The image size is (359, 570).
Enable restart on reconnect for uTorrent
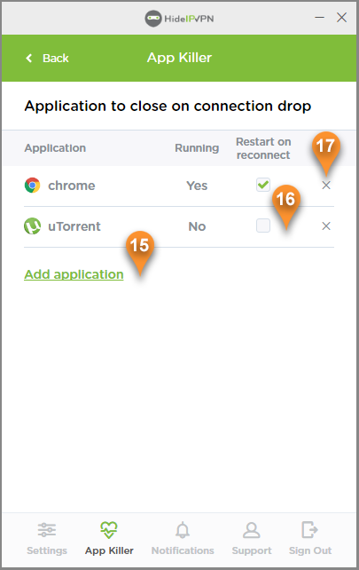point(263,226)
